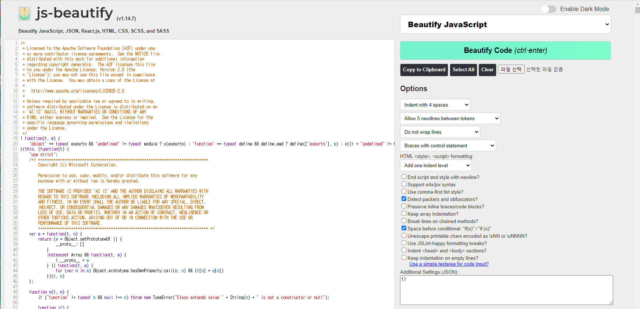Click the js-beautify logo icon
The width and height of the screenshot is (640, 309).
click(25, 14)
